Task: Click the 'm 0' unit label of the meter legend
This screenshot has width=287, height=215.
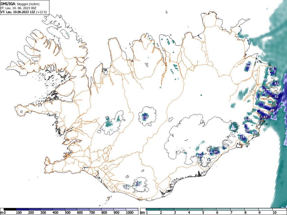Action: [x=3, y=213]
